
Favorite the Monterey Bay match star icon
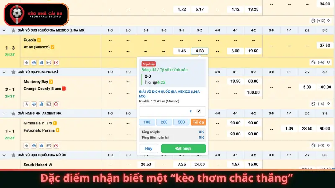click(26, 104)
